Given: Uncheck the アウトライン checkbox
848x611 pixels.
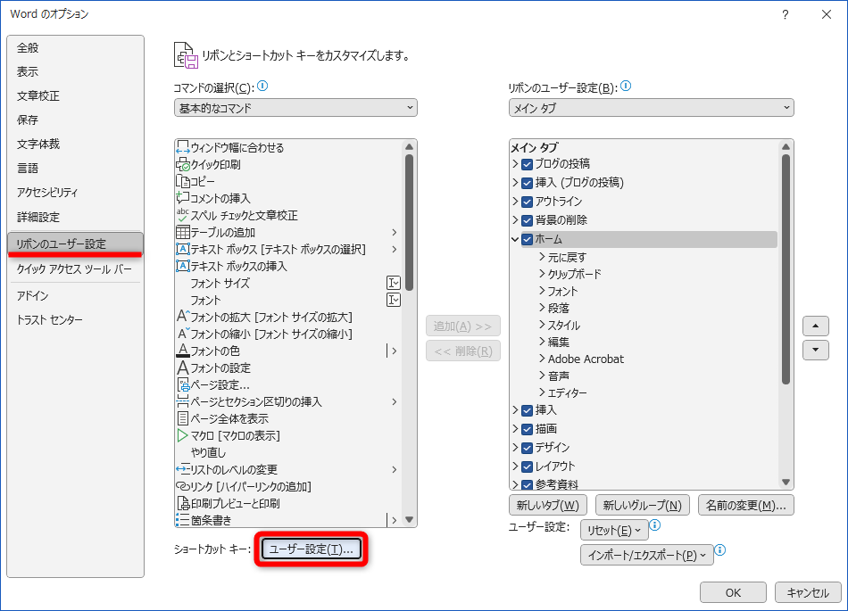Looking at the screenshot, I should click(525, 202).
